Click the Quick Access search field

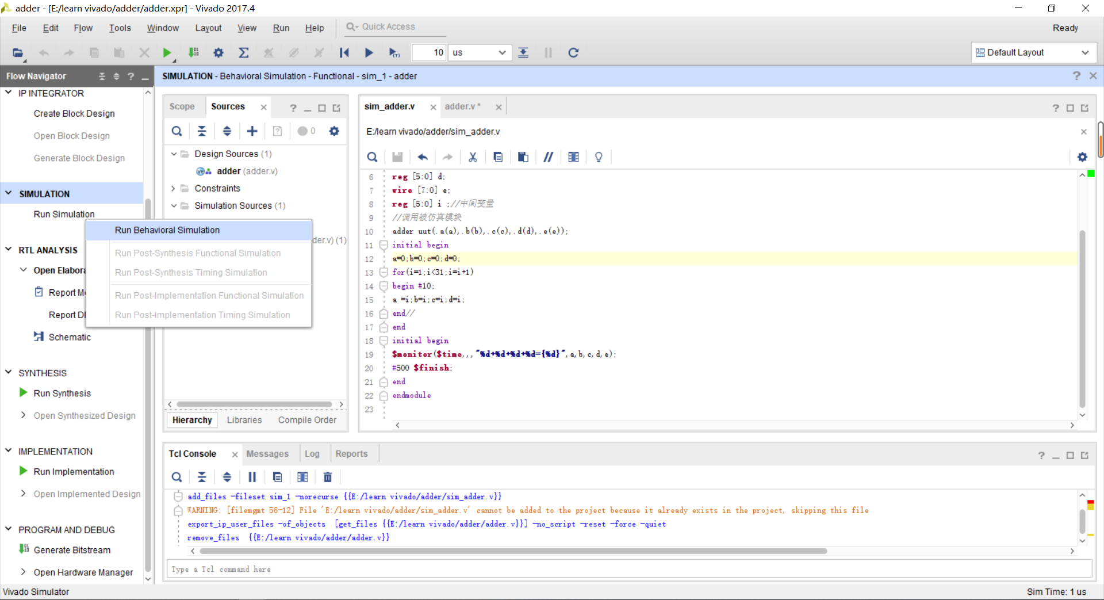(396, 27)
